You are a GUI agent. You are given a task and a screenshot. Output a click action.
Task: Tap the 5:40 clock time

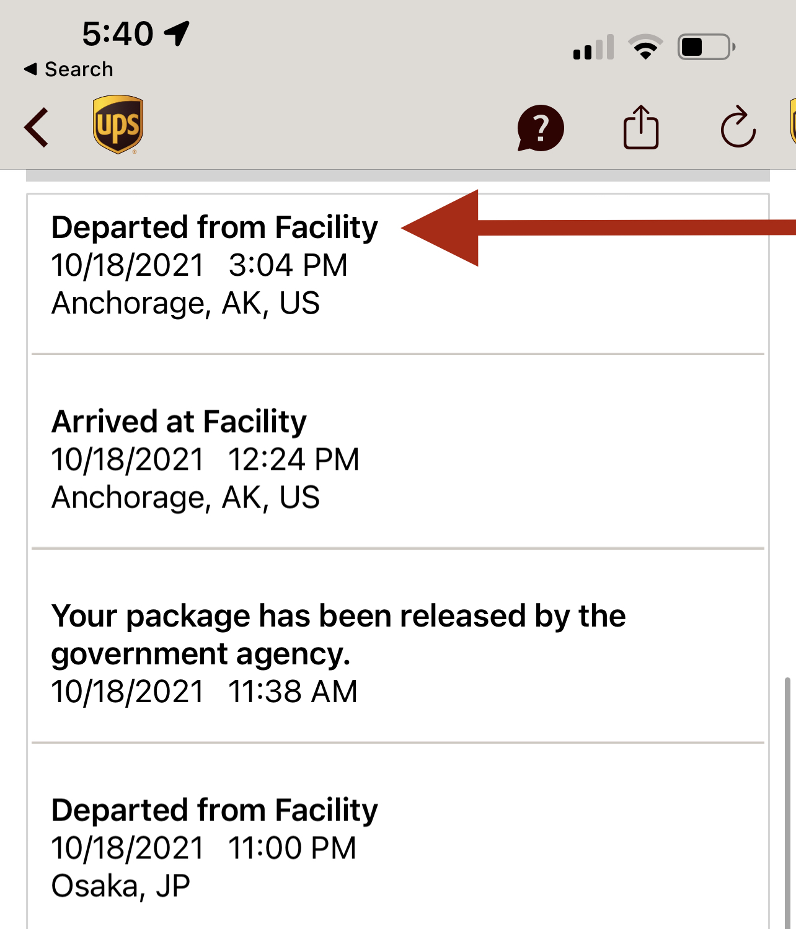click(x=118, y=33)
